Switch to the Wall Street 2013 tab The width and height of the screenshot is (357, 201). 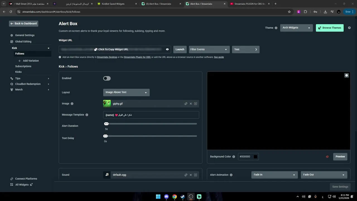point(29,4)
